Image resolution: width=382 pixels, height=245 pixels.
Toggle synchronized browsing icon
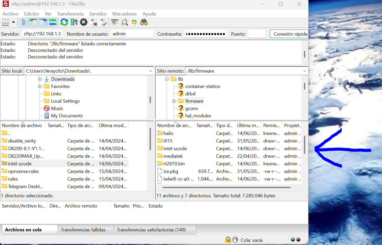[x=134, y=23]
